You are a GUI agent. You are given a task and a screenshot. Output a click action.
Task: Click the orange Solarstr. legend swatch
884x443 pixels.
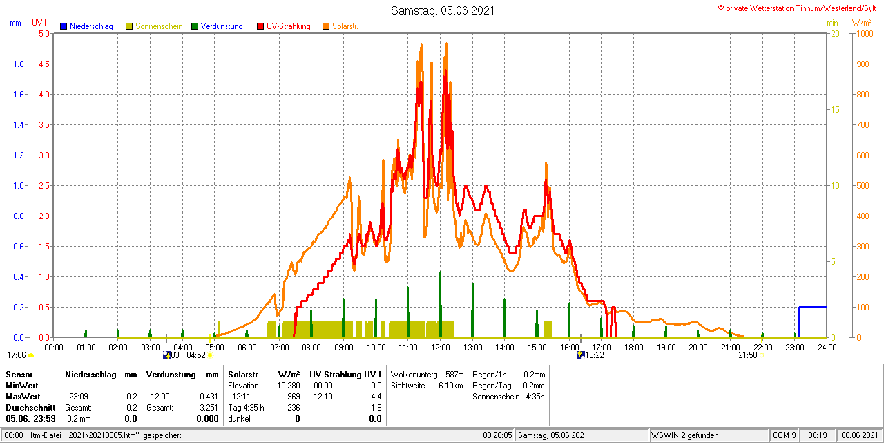coord(326,26)
